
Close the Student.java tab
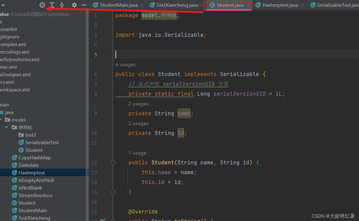[x=248, y=5]
